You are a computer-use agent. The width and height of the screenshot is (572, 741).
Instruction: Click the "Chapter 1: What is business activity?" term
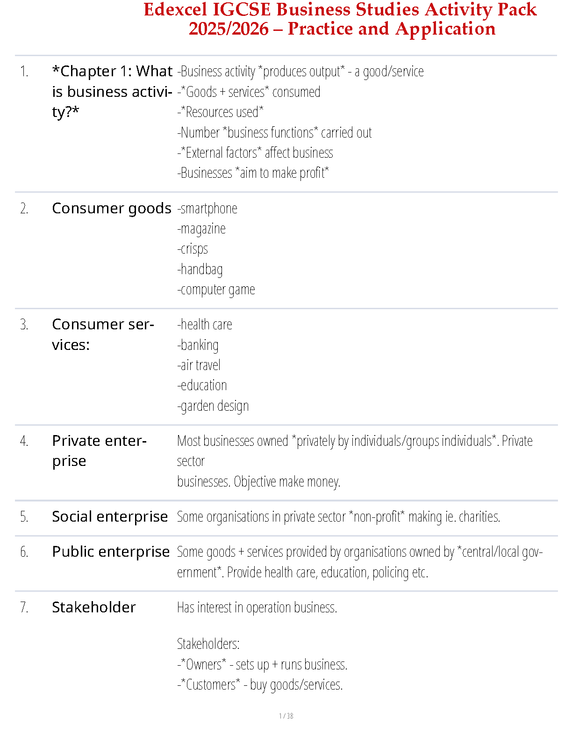tap(112, 92)
